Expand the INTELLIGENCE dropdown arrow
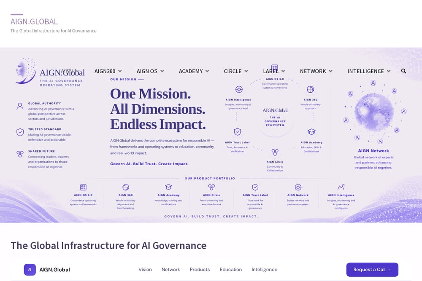This screenshot has height=281, width=422. (x=389, y=71)
